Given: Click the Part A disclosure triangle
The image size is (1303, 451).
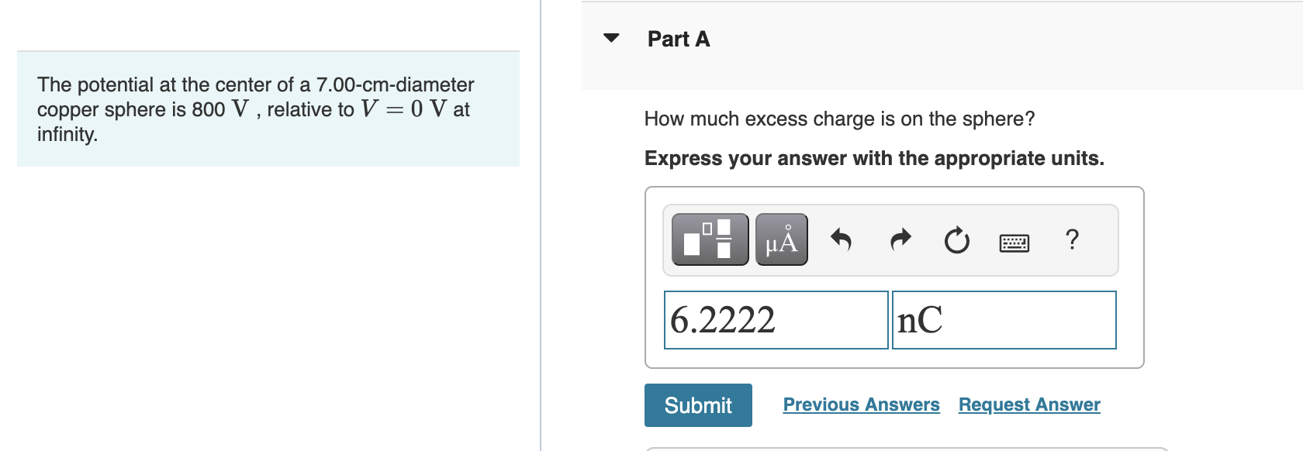Looking at the screenshot, I should click(613, 38).
